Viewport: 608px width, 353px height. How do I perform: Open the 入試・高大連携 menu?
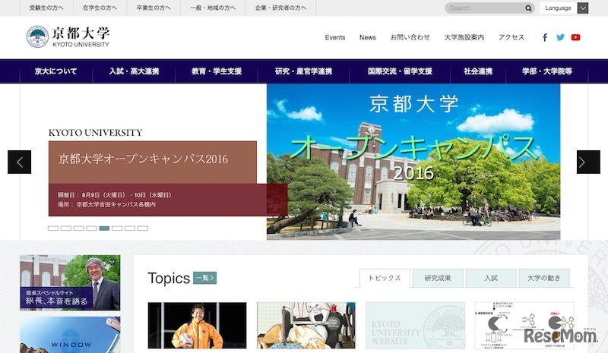[x=135, y=71]
